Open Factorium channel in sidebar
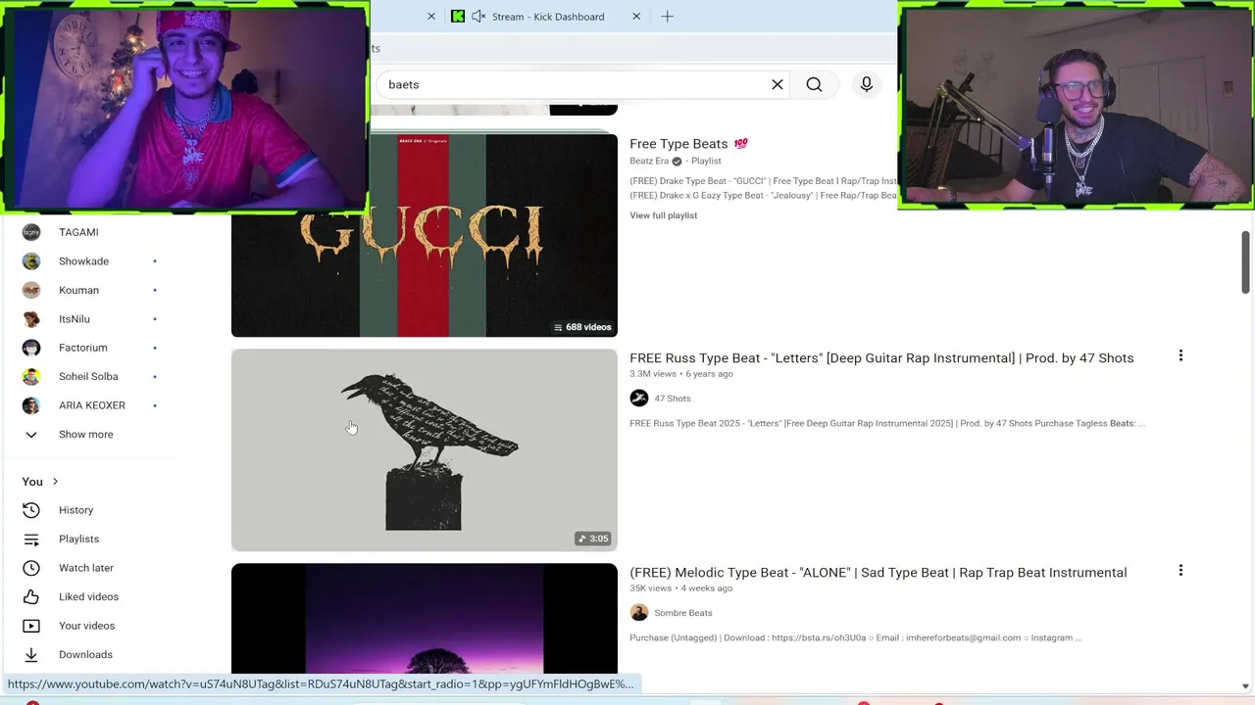 83,348
